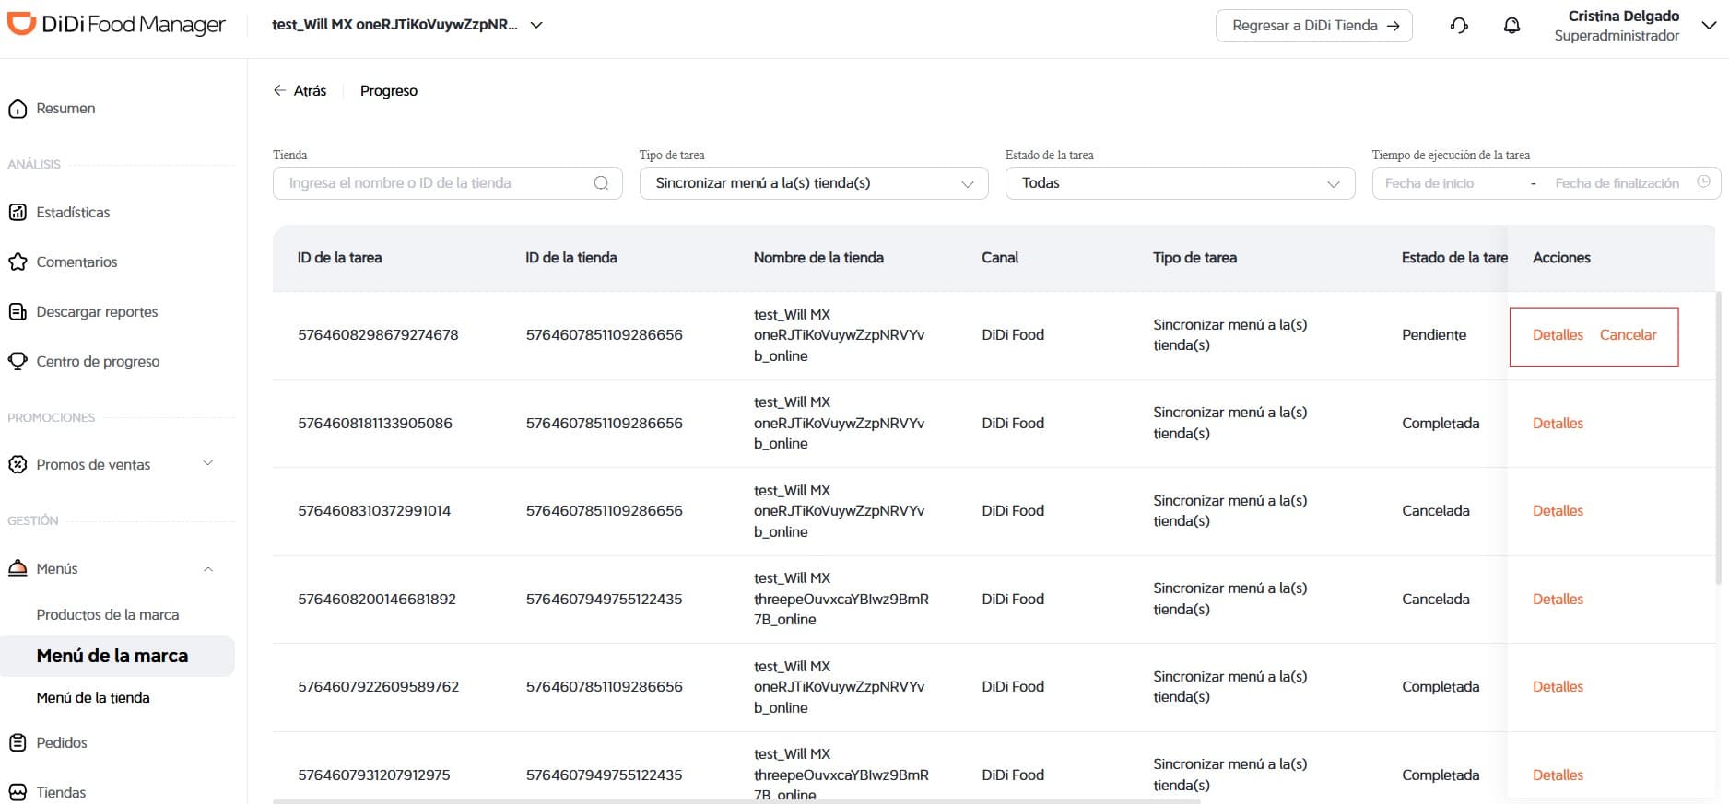Open Detalles for task 5764607931207912975
This screenshot has width=1729, height=804.
click(1558, 775)
